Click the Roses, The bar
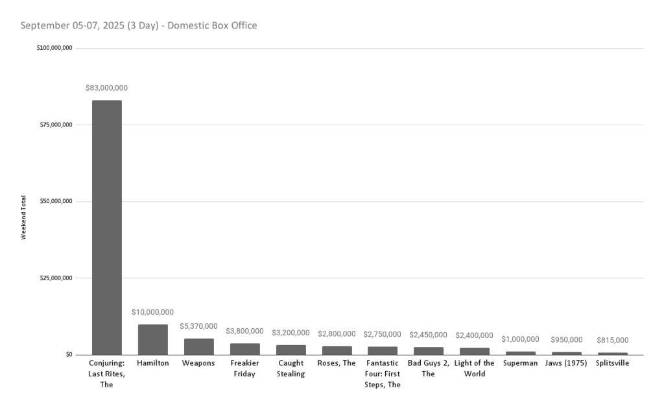 click(x=337, y=350)
